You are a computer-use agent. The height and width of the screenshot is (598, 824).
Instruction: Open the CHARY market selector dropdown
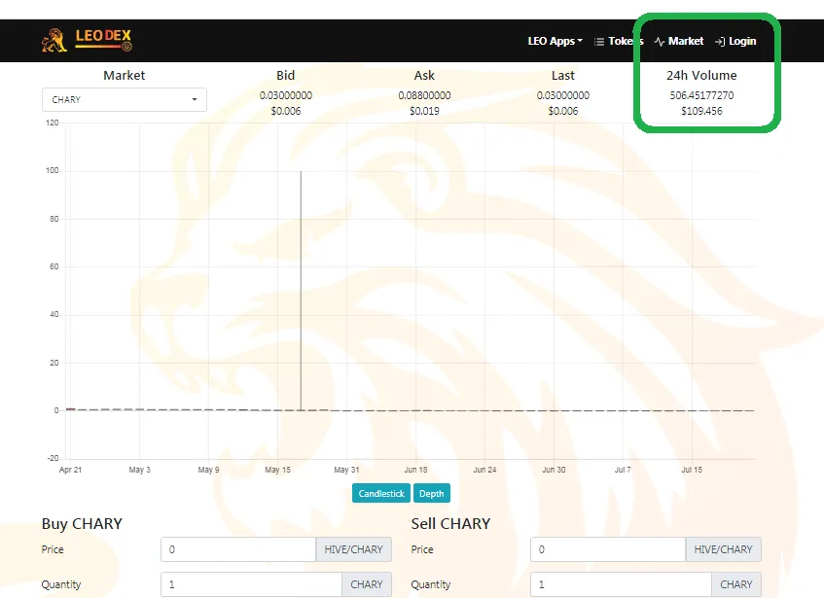[x=124, y=100]
